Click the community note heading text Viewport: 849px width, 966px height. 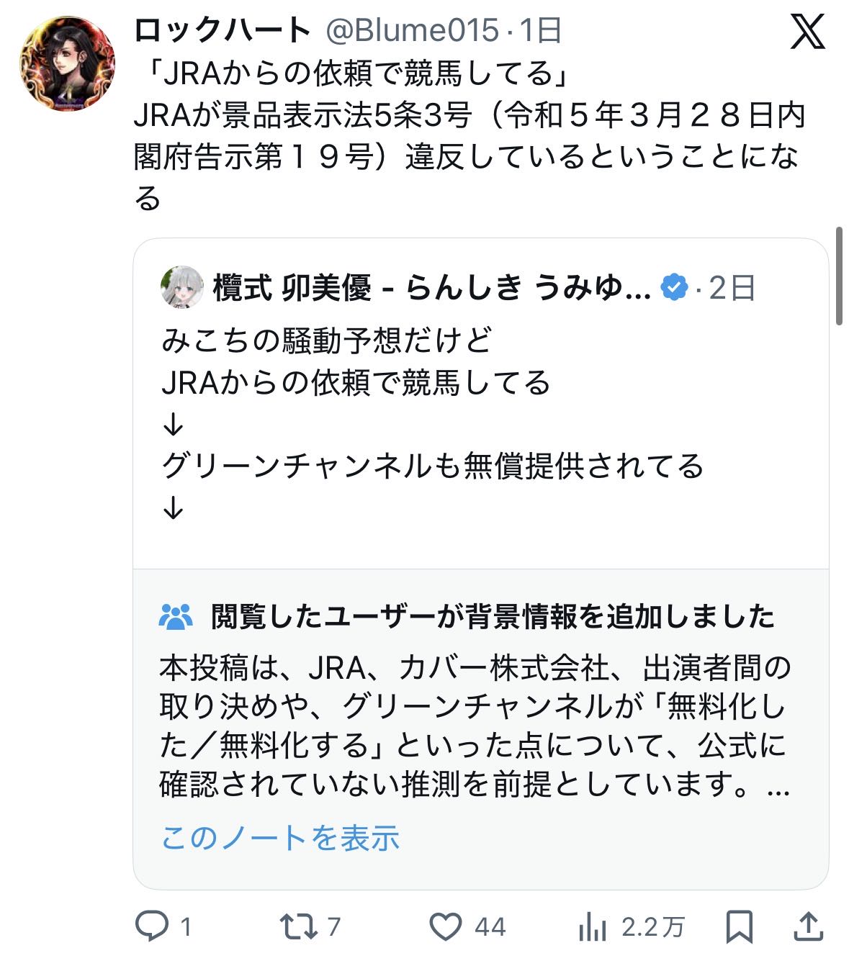[493, 617]
